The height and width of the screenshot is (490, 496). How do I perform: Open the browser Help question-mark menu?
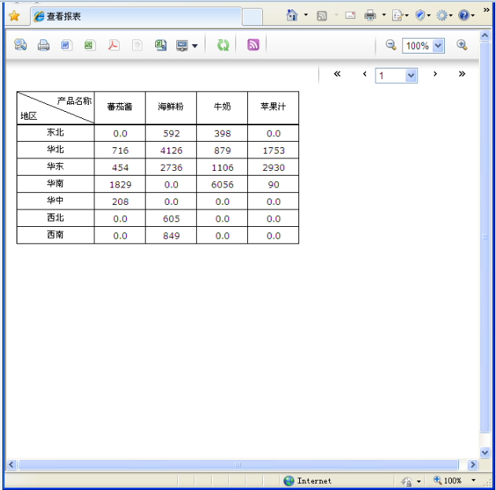point(466,15)
